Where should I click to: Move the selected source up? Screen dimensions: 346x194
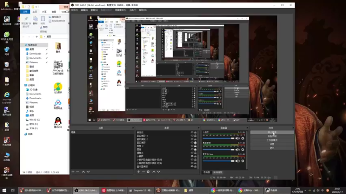tap(154, 172)
